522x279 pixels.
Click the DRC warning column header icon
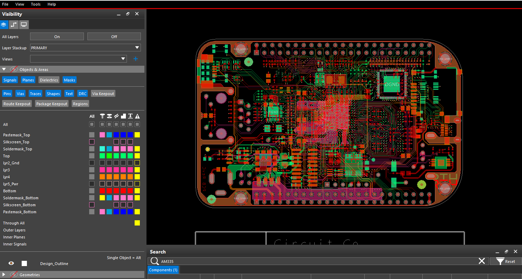(137, 116)
